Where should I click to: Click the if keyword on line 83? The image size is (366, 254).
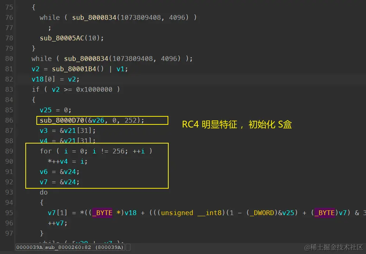[x=36, y=89]
